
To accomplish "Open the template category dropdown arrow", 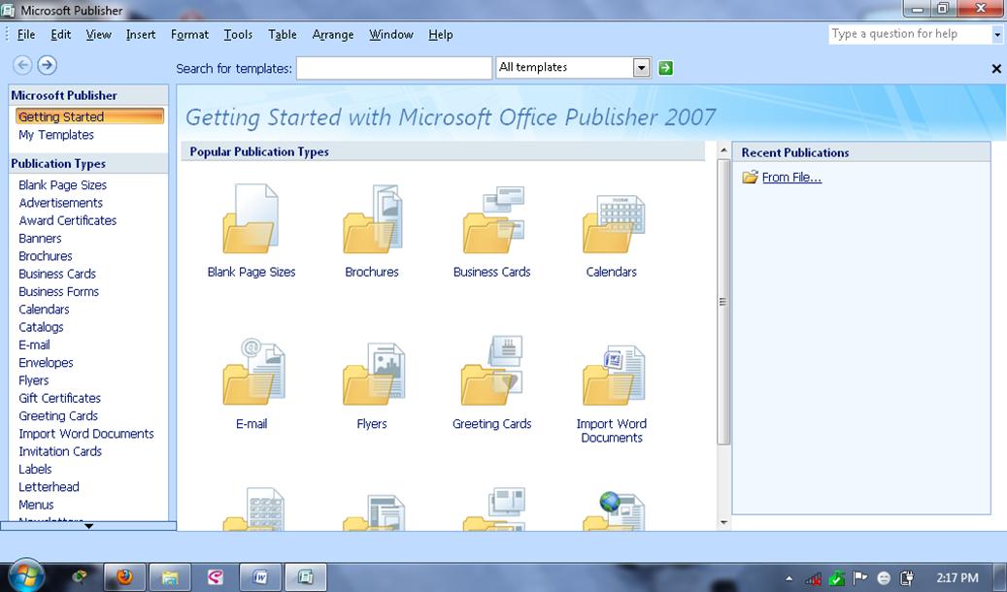I will click(x=641, y=67).
